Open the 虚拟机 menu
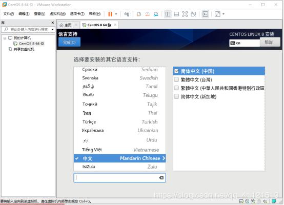 57,14
